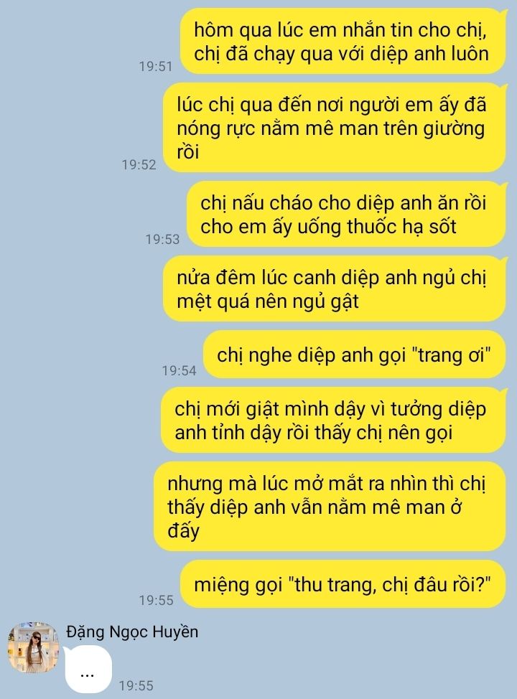Select the message "nhưng mà lúc mở mắt ra"
The width and height of the screenshot is (517, 699).
point(330,507)
